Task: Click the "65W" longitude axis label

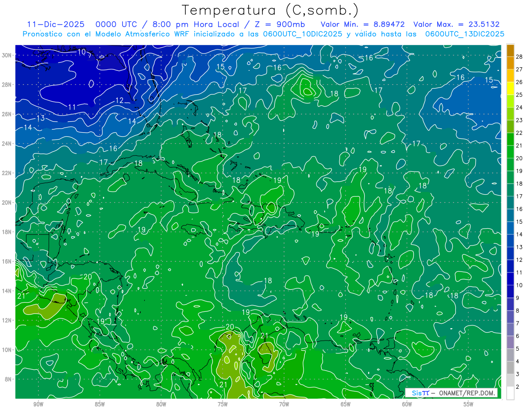Action: tap(346, 404)
